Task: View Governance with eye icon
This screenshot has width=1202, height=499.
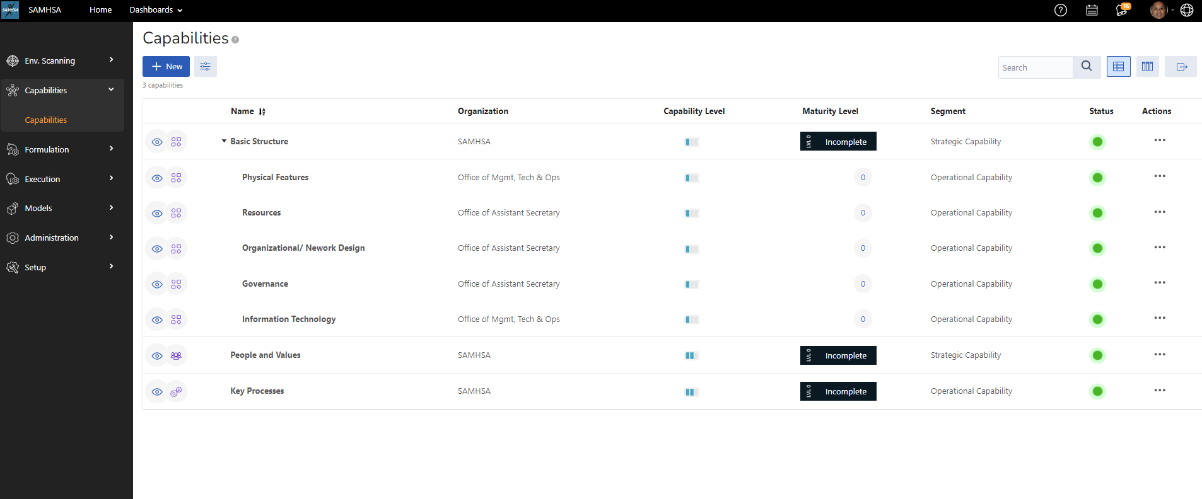Action: [157, 284]
